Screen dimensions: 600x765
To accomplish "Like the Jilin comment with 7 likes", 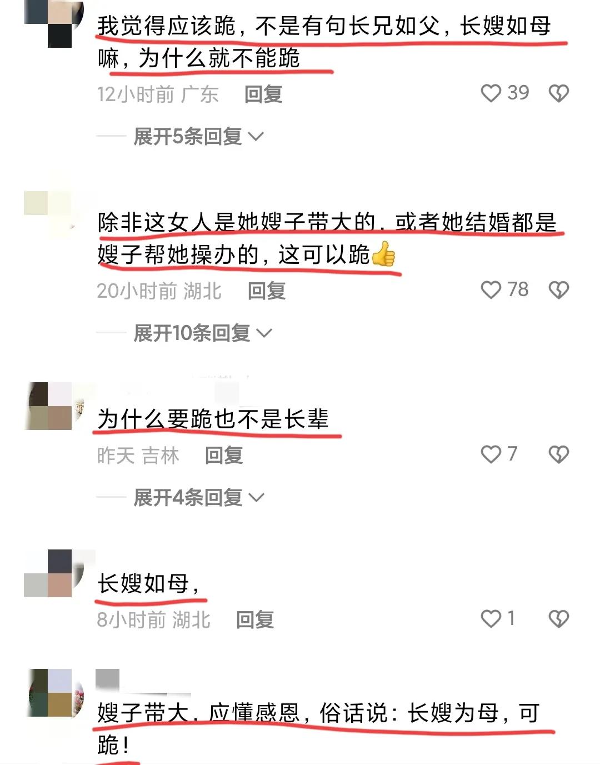I will (491, 454).
